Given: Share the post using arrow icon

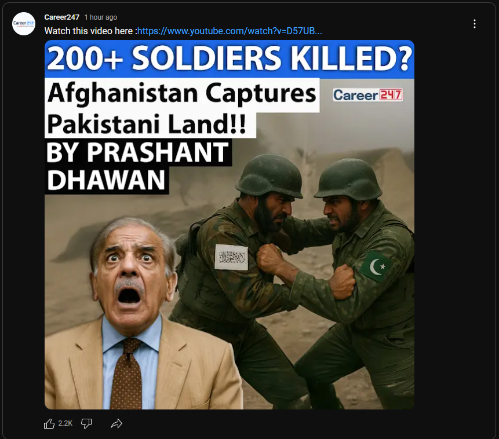Looking at the screenshot, I should (116, 423).
